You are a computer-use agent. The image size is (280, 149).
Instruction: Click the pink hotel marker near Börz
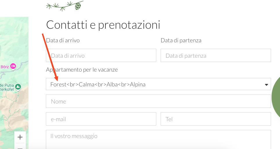click(x=13, y=66)
